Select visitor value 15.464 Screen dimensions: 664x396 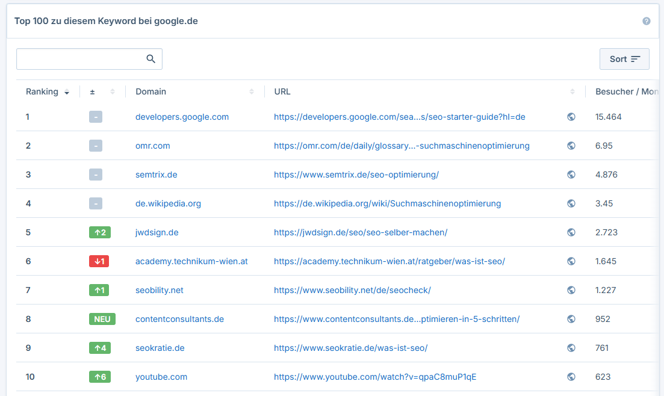pyautogui.click(x=608, y=117)
